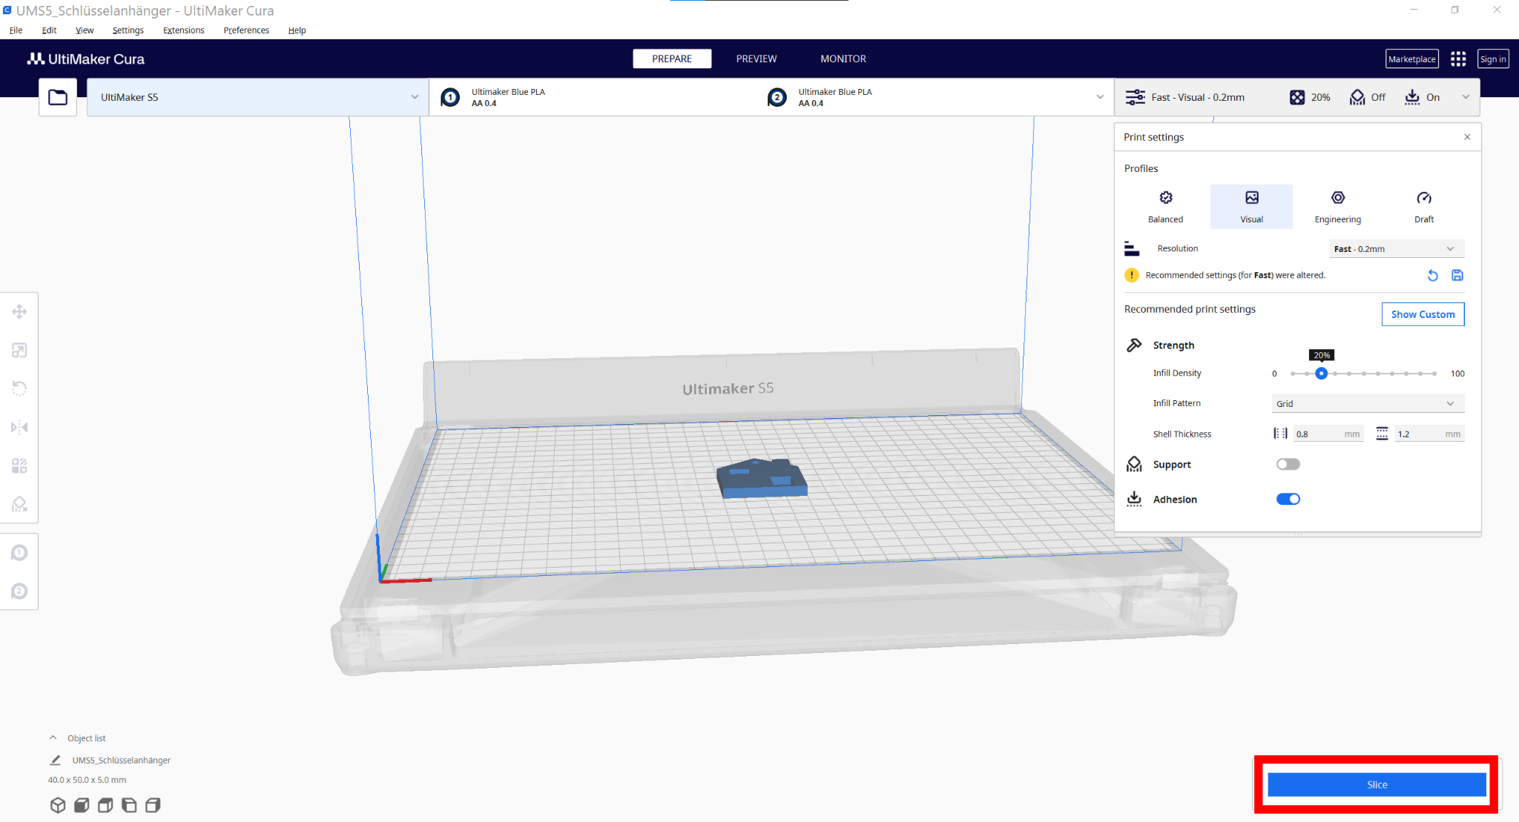Open the Infill Pattern Grid dropdown
Screen dimensions: 1519x822
1368,403
